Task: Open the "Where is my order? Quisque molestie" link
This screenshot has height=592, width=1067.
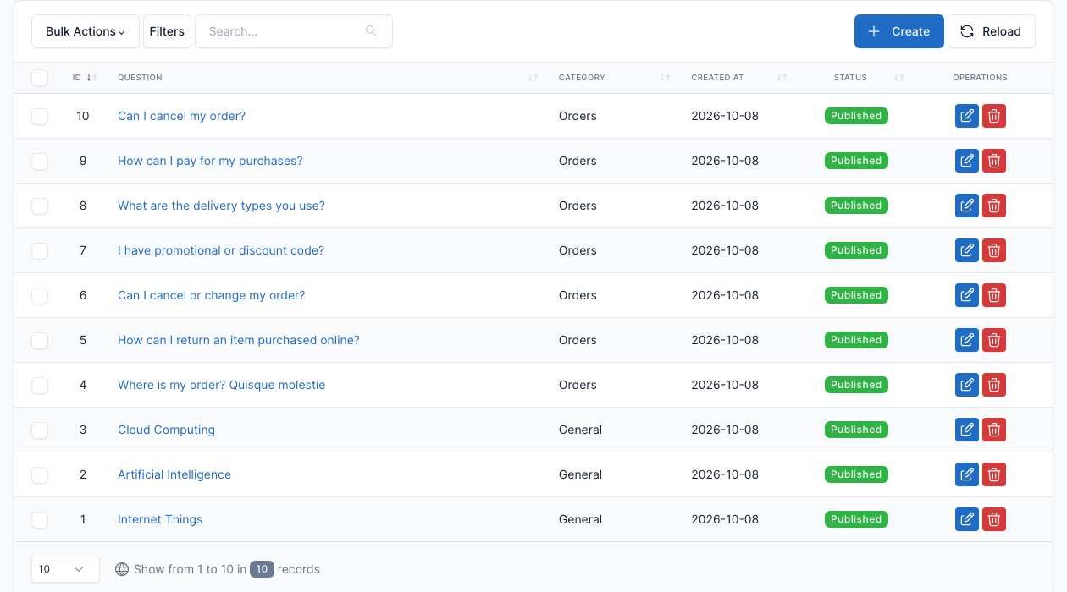Action: click(x=221, y=385)
